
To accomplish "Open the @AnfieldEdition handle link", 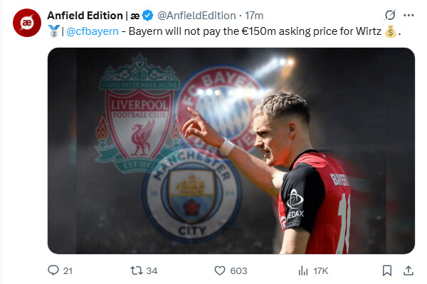I will 196,16.
